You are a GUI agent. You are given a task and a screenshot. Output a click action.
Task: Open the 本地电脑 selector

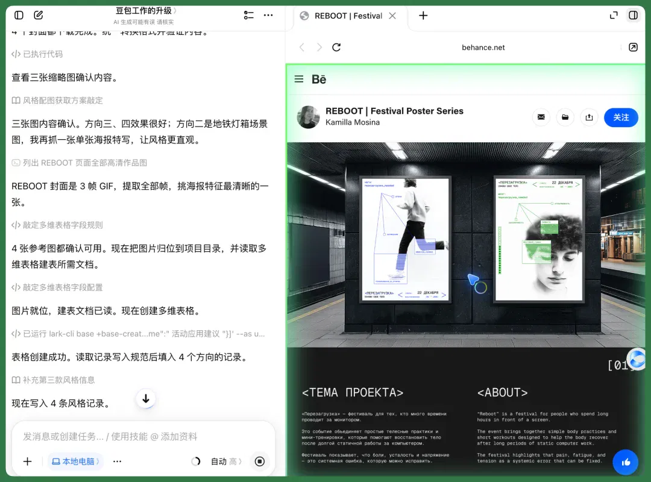pos(75,462)
